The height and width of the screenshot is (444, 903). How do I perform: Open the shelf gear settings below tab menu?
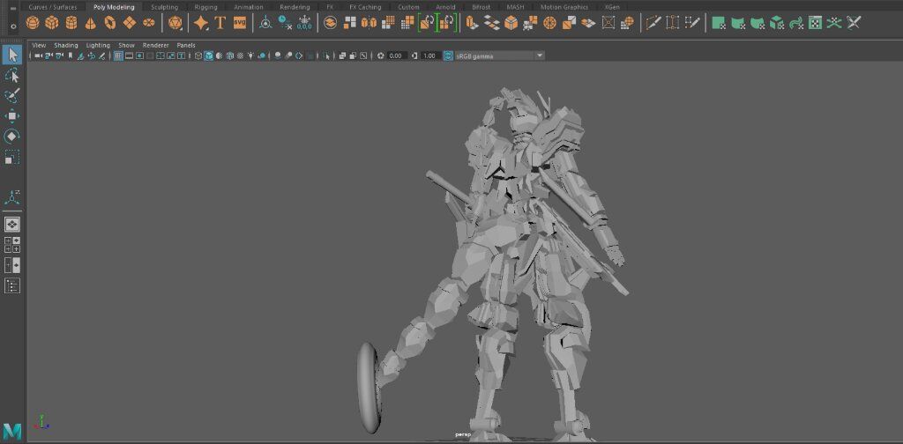coord(13,26)
